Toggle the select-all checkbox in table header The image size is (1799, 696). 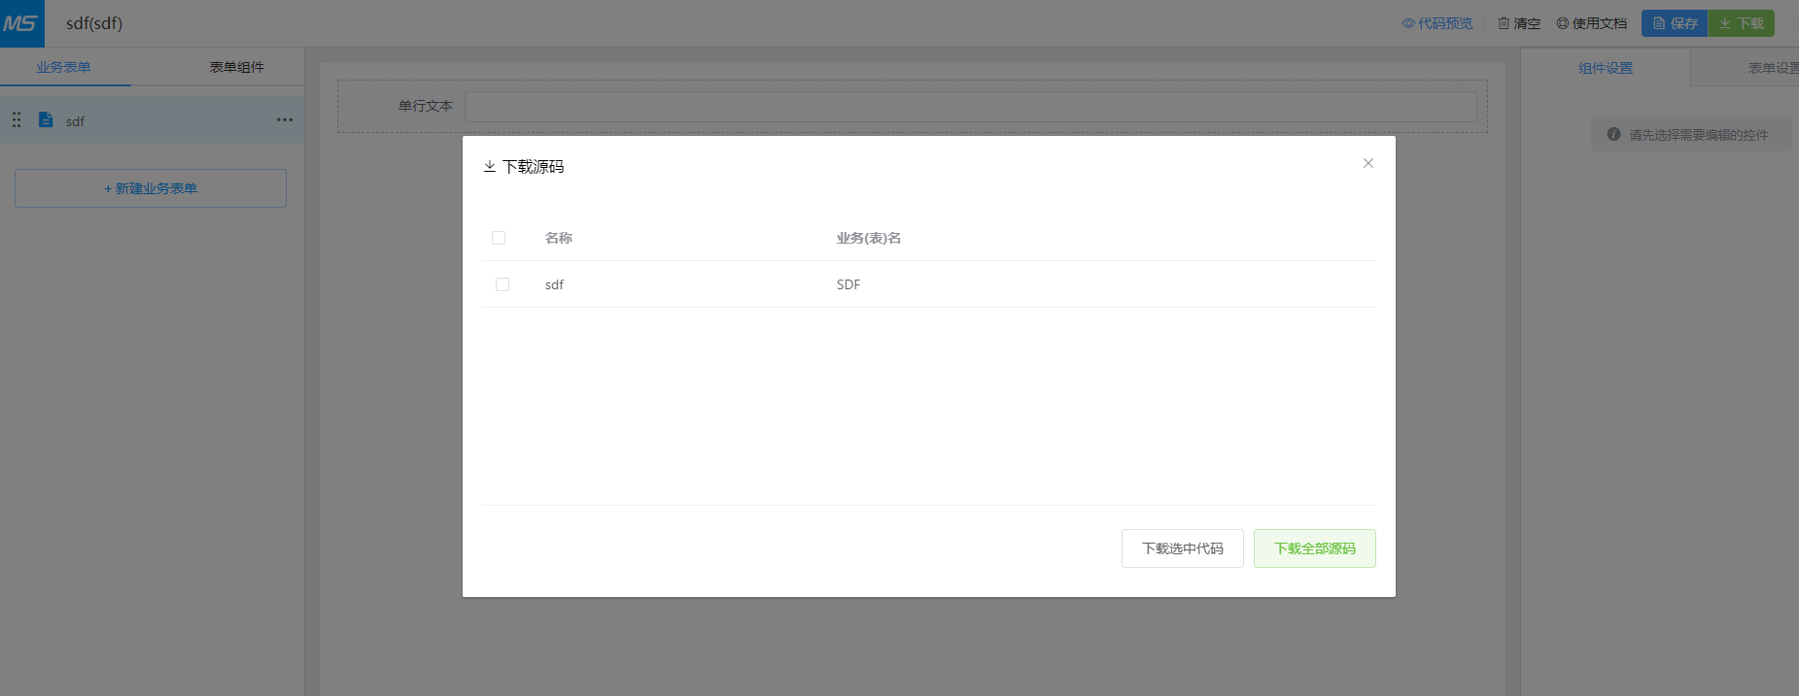499,238
